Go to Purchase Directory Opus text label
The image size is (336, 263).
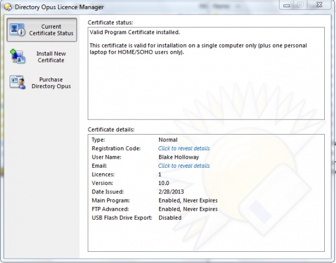(x=51, y=83)
